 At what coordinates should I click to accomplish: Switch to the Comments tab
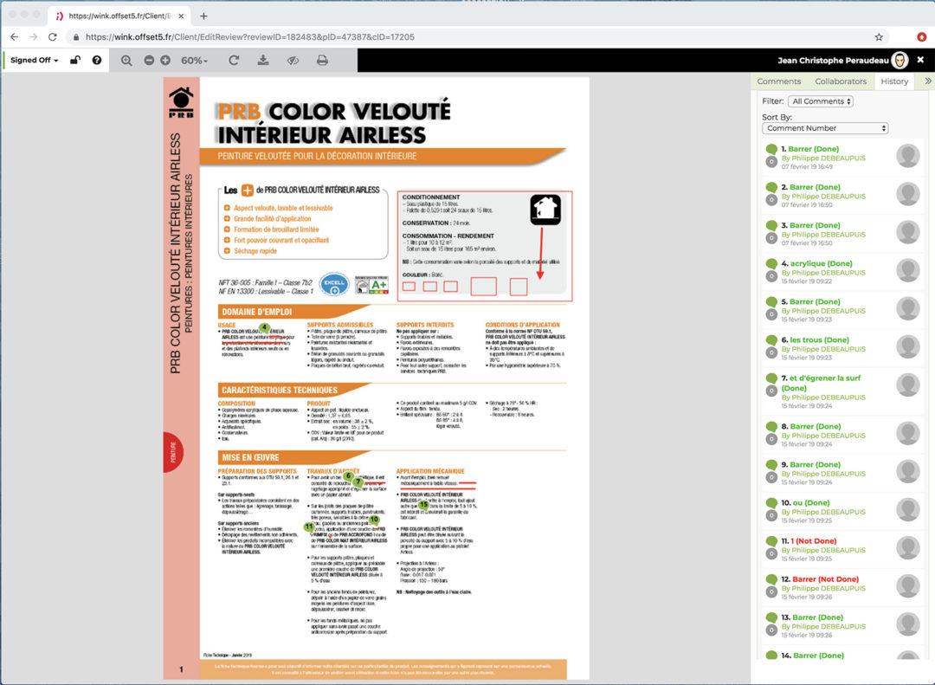[x=779, y=81]
